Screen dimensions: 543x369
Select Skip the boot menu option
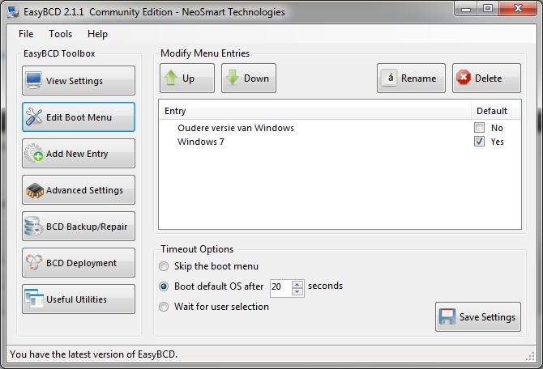click(x=164, y=266)
